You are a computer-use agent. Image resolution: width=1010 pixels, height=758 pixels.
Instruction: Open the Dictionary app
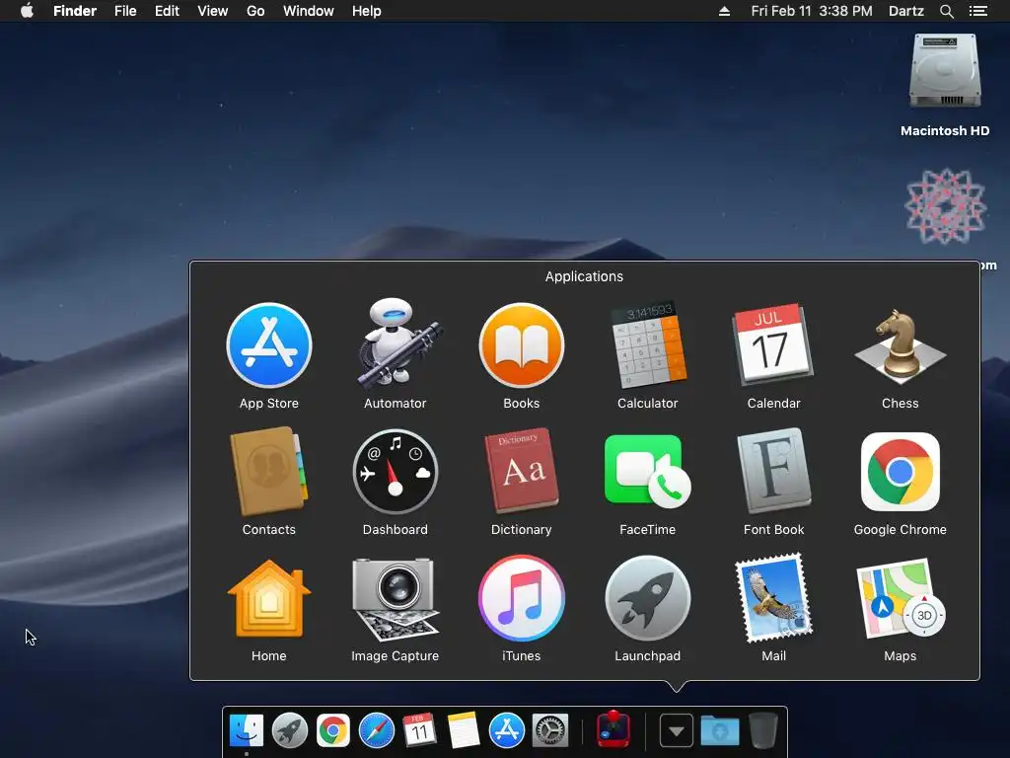coord(522,471)
